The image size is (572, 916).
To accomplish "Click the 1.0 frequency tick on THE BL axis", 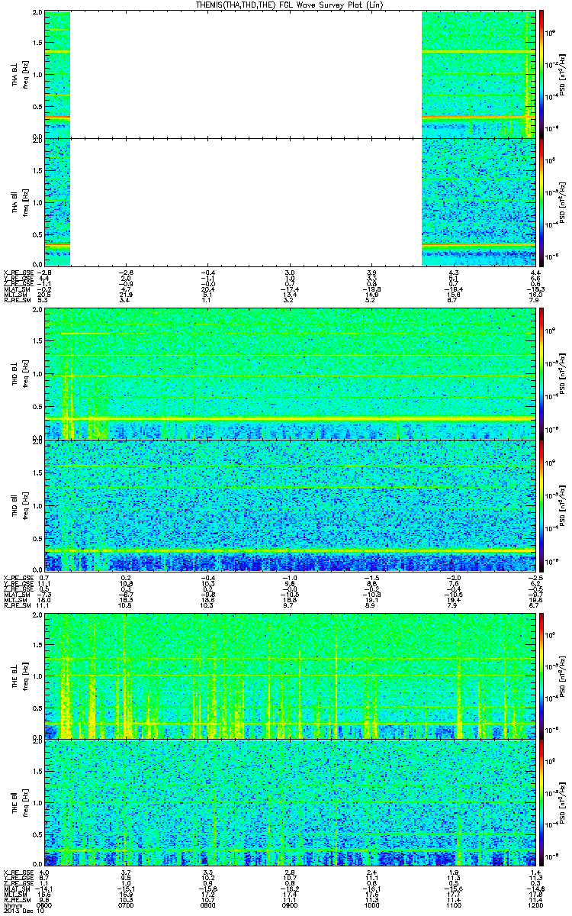I will pos(37,675).
